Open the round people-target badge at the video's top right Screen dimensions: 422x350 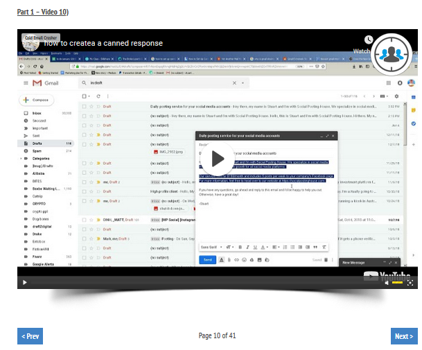pos(392,54)
